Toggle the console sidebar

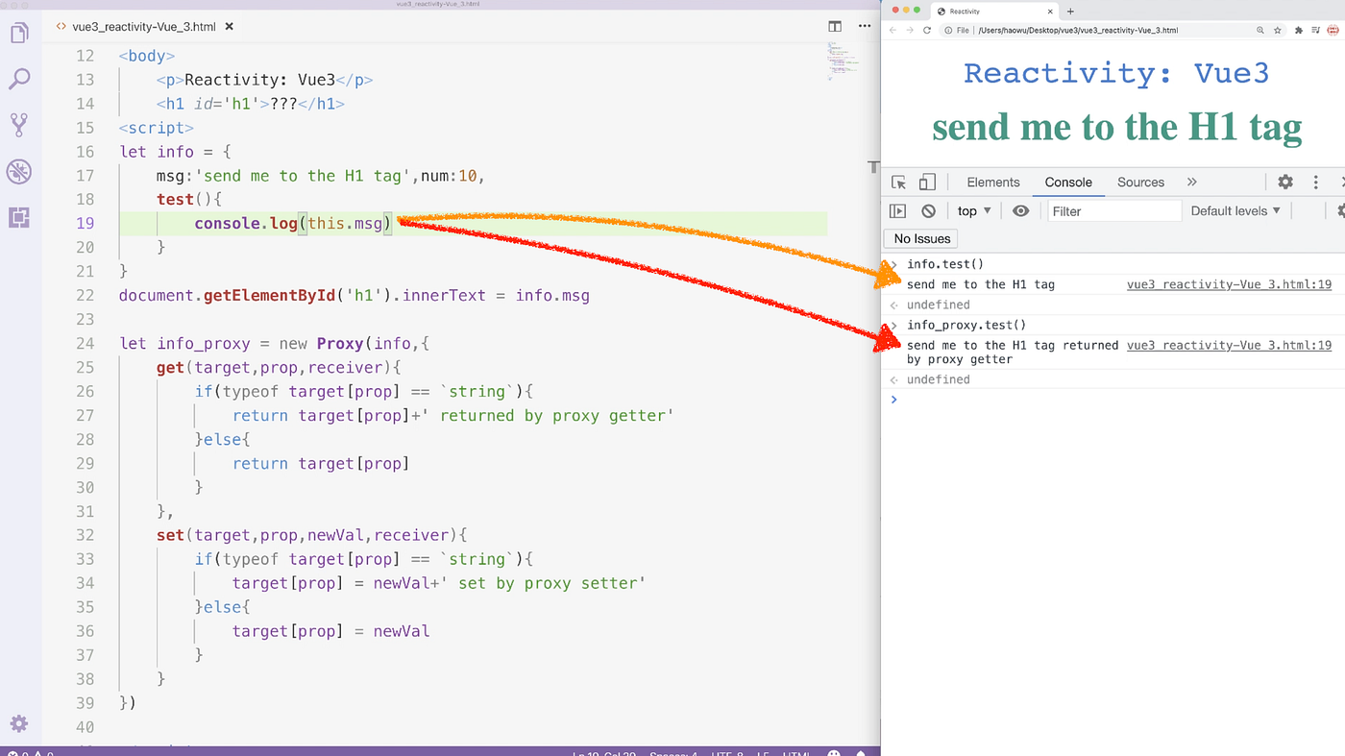point(898,211)
